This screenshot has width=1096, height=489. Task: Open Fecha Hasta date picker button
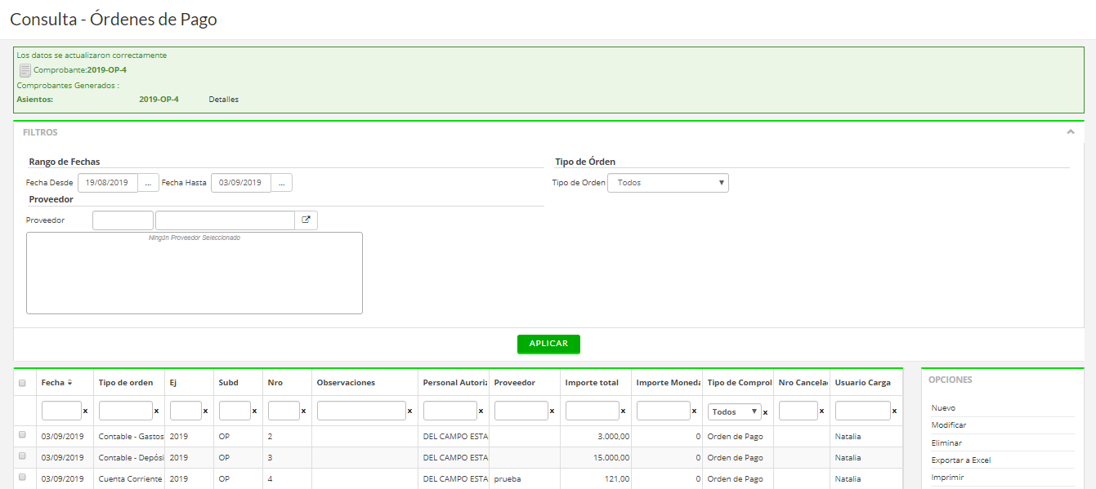pyautogui.click(x=281, y=183)
